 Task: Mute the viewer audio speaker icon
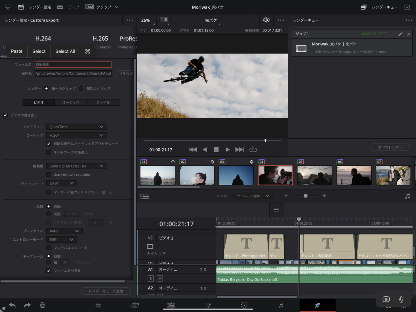tap(266, 20)
